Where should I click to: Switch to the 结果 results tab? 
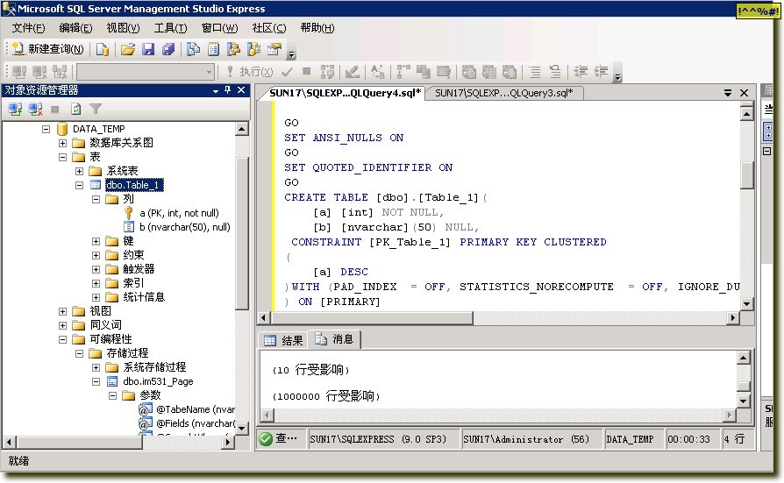(x=283, y=340)
